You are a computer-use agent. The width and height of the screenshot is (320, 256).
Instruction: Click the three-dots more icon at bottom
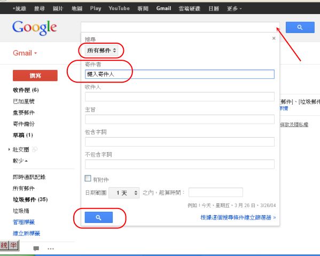[x=51, y=249]
